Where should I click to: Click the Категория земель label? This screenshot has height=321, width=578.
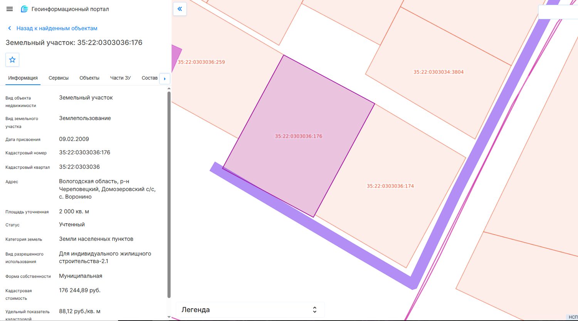point(24,239)
